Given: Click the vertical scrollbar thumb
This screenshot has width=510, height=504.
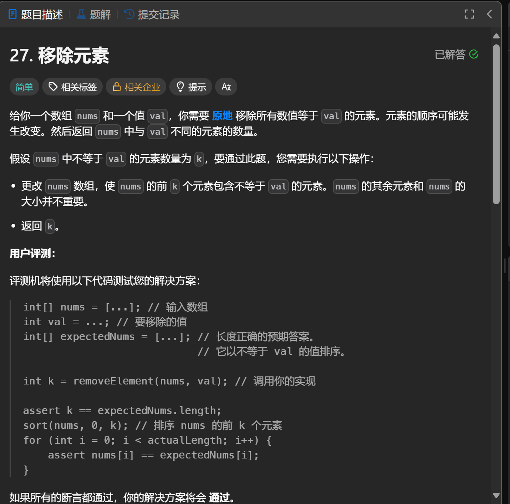Looking at the screenshot, I should tap(496, 124).
